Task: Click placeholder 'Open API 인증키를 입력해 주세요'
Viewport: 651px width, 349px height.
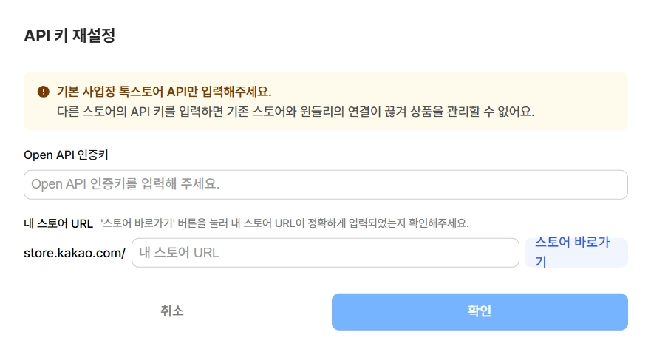Action: pyautogui.click(x=126, y=184)
